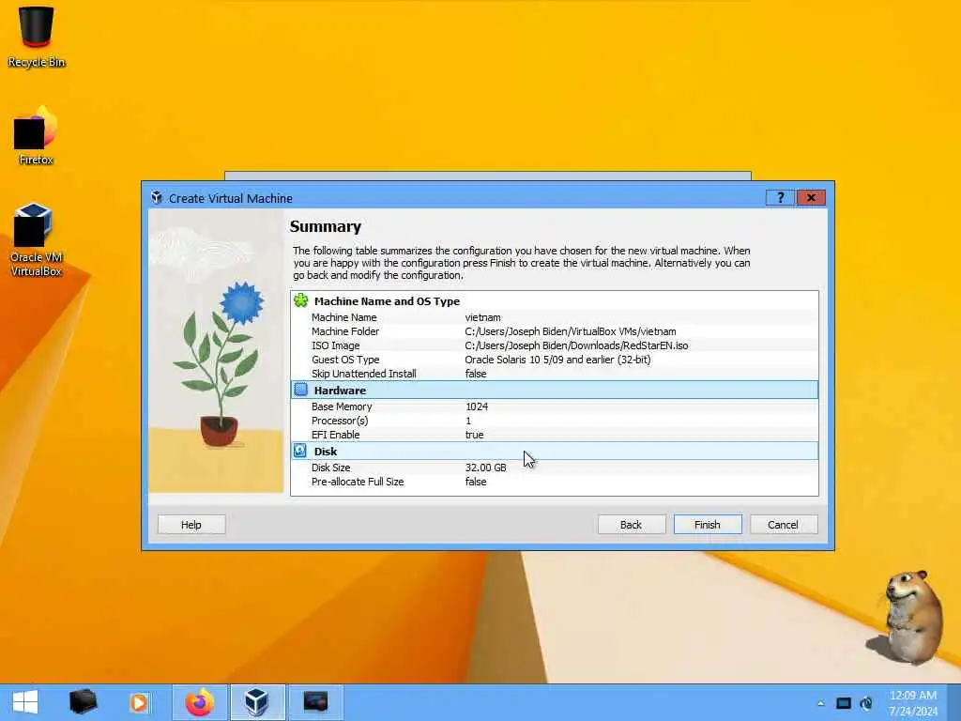Open the dark window app in taskbar
This screenshot has width=961, height=721.
[315, 702]
